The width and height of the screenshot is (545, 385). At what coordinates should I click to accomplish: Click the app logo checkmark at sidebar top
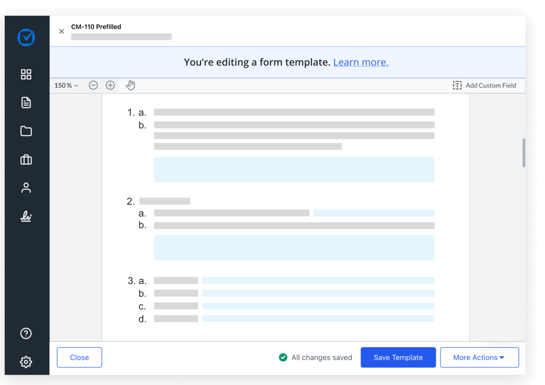pyautogui.click(x=26, y=37)
